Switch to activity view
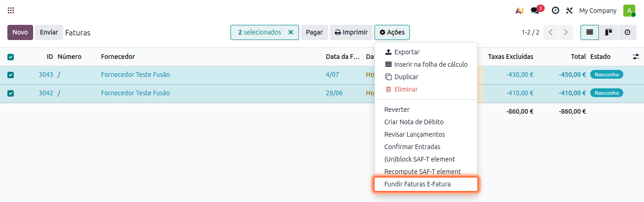This screenshot has width=644, height=202. pos(627,33)
